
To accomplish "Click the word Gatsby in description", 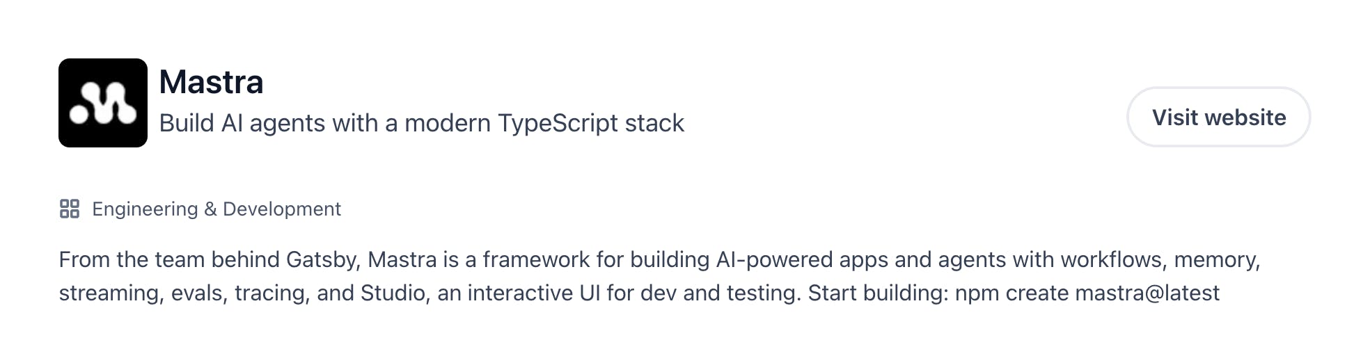I will pos(322,259).
